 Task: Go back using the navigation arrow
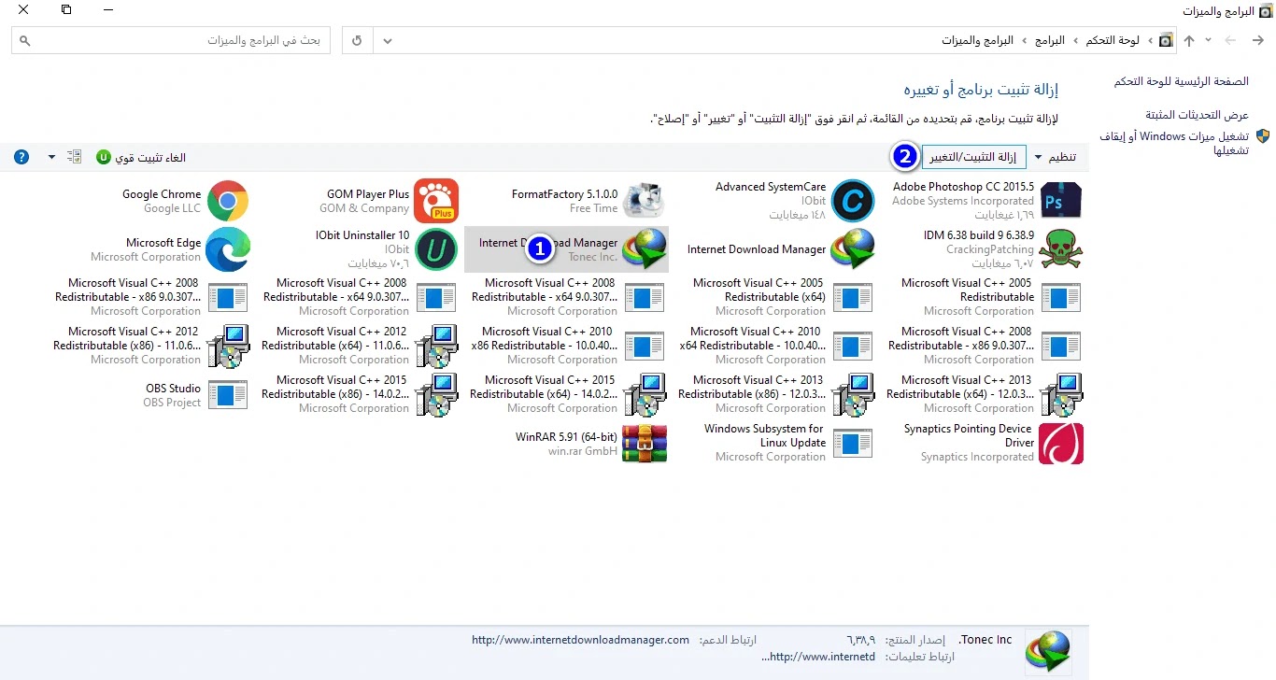click(x=1258, y=41)
